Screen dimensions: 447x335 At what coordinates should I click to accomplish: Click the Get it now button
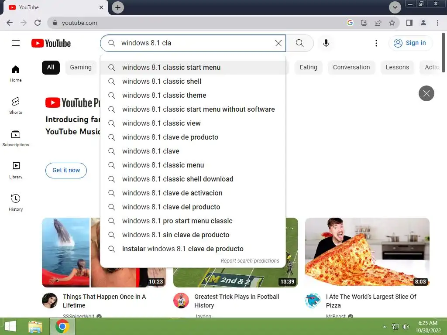click(x=66, y=171)
